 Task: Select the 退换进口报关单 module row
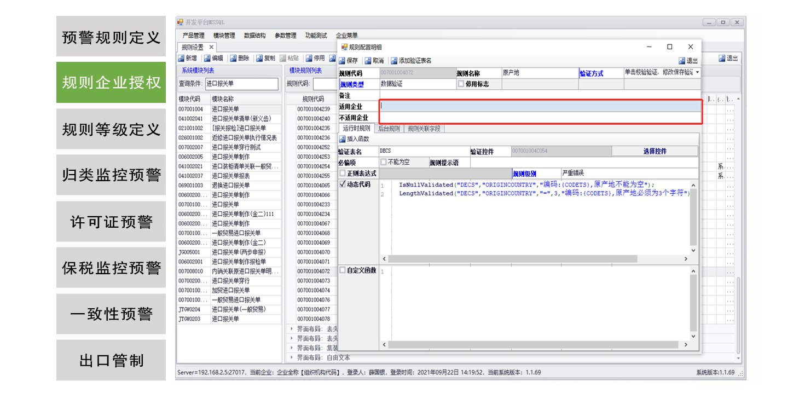229,185
